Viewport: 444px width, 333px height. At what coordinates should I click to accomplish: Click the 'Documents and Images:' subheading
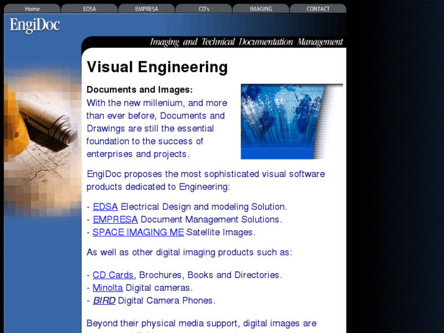coord(140,90)
